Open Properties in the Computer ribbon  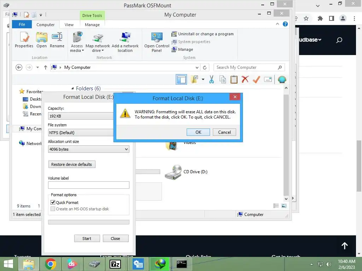24,40
